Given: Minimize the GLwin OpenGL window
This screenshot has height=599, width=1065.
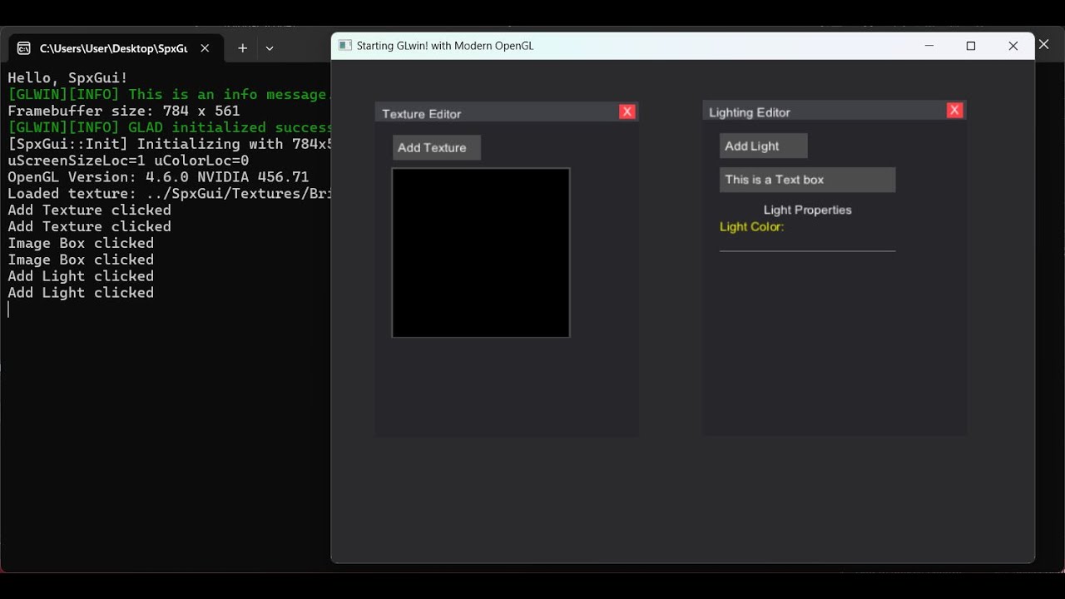Looking at the screenshot, I should point(929,46).
